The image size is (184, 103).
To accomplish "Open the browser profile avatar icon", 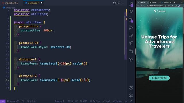I will 179,6.
